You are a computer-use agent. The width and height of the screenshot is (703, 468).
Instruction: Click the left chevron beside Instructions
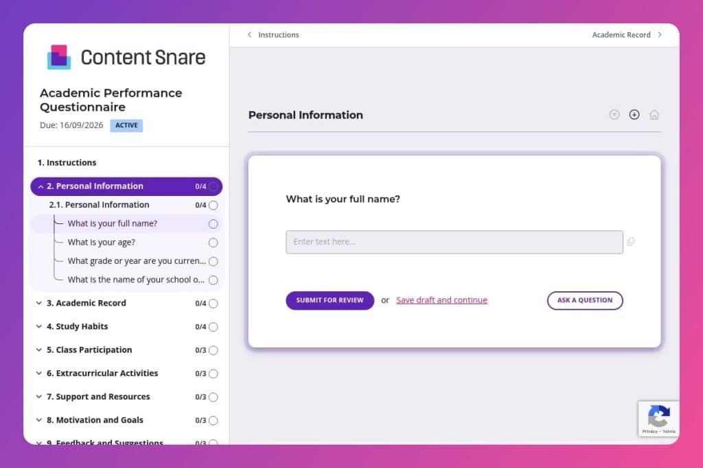249,35
